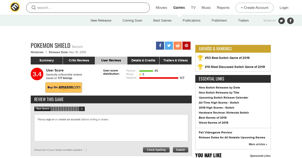
Task: Click the search magnifier icon
Action: point(33,8)
